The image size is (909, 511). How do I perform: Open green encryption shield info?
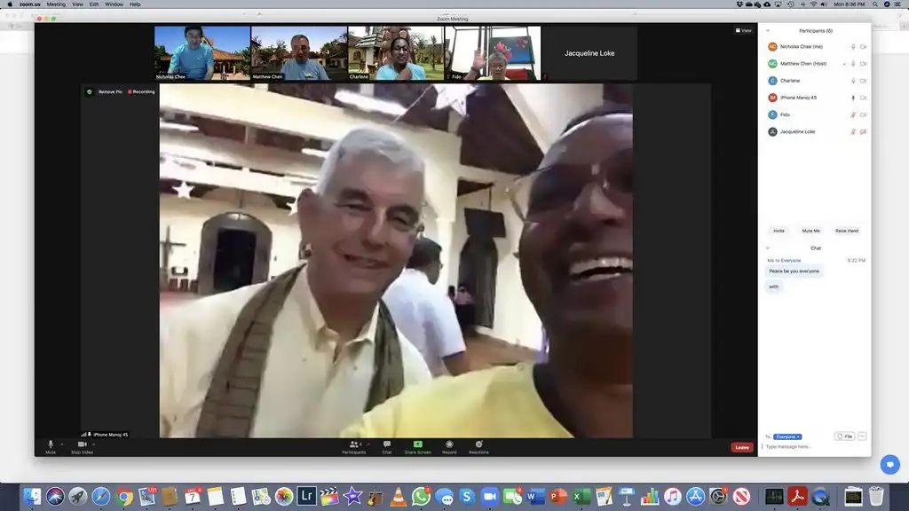click(90, 91)
